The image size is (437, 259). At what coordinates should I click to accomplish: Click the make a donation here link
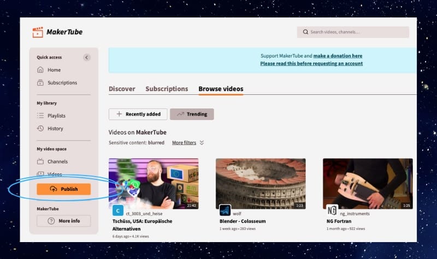point(338,56)
